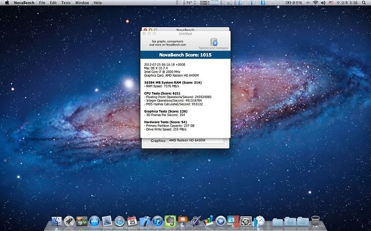Select Drive Write Speed: 255 MB/s line

[x=165, y=130]
